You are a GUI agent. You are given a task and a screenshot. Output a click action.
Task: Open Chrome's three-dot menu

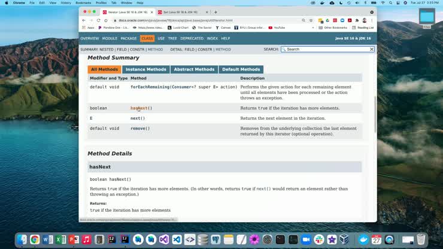pos(372,20)
